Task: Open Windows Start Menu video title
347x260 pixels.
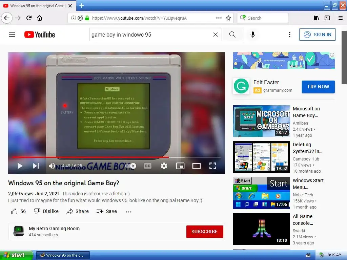Action: tap(308, 184)
